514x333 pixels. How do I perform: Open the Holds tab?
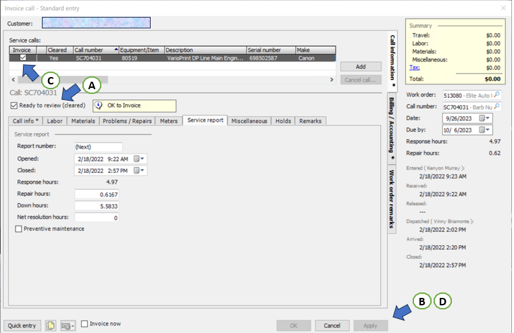pyautogui.click(x=283, y=121)
